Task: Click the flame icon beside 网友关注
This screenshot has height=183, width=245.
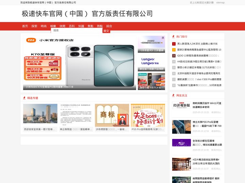Action: pos(173,95)
